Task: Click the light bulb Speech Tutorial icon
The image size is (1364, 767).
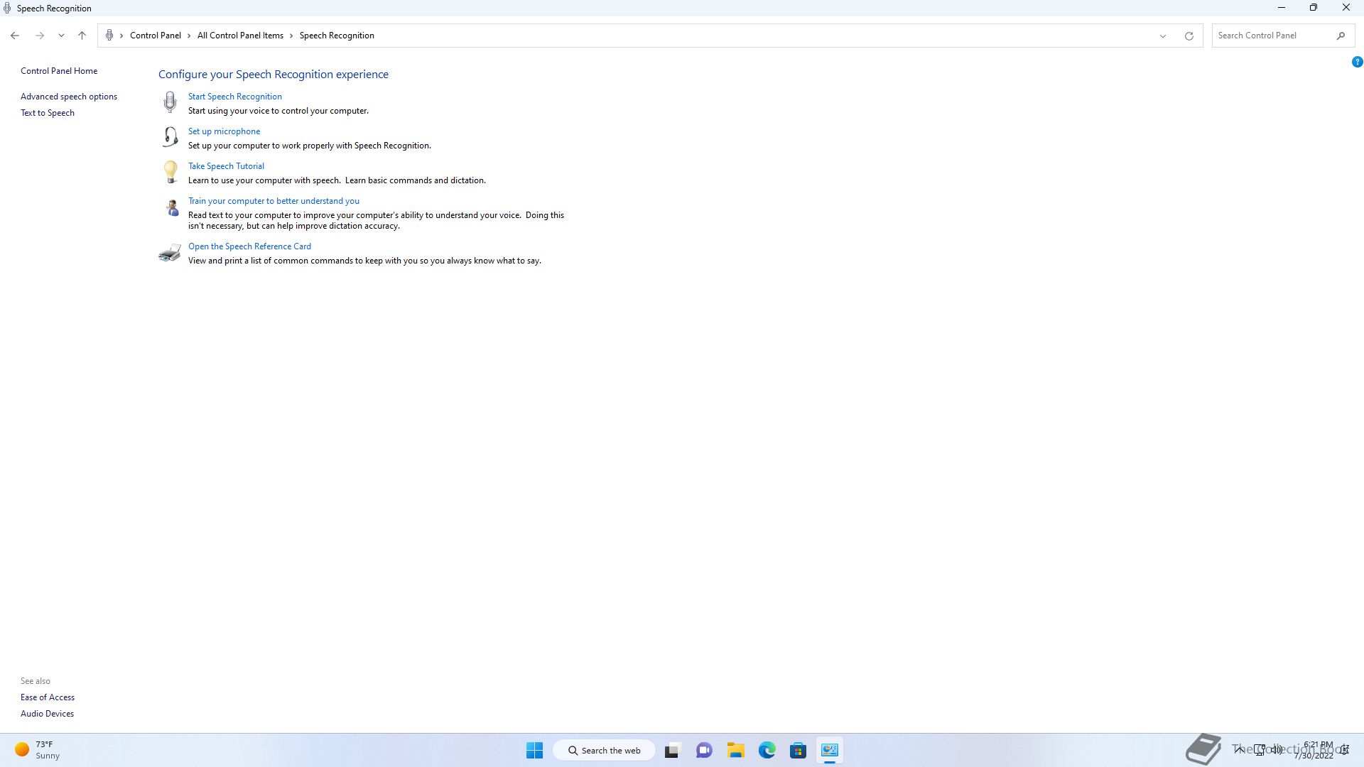Action: pos(170,171)
